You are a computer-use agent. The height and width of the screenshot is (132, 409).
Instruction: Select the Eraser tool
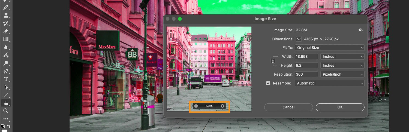click(x=6, y=31)
